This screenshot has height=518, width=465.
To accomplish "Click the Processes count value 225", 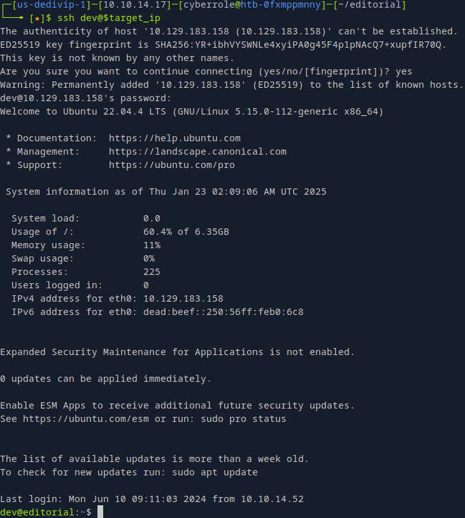I will coord(152,272).
